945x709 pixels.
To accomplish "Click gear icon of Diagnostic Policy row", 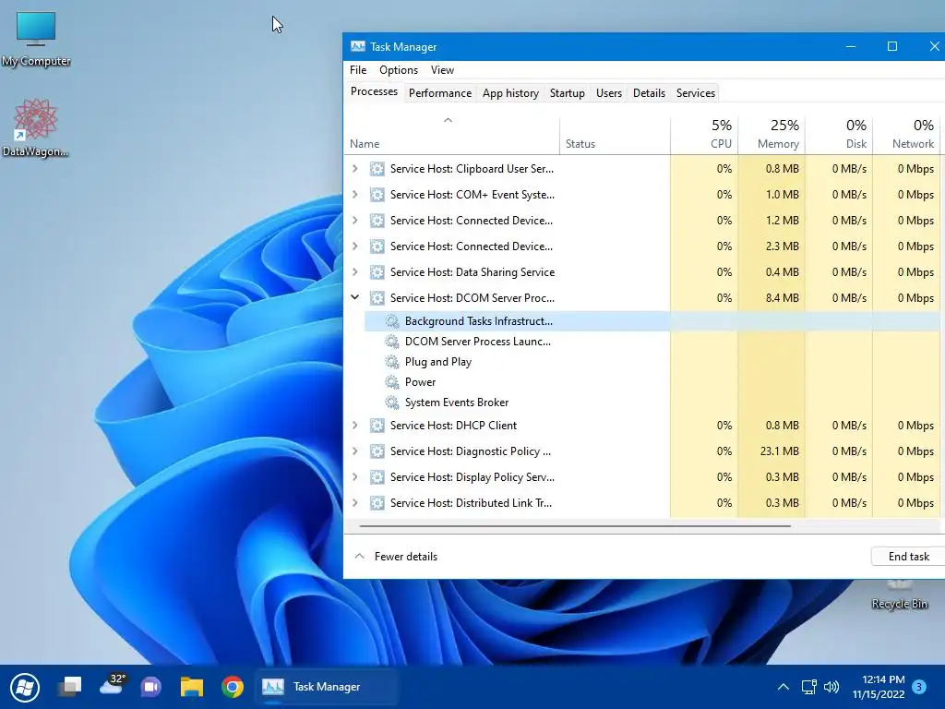I will [x=377, y=451].
